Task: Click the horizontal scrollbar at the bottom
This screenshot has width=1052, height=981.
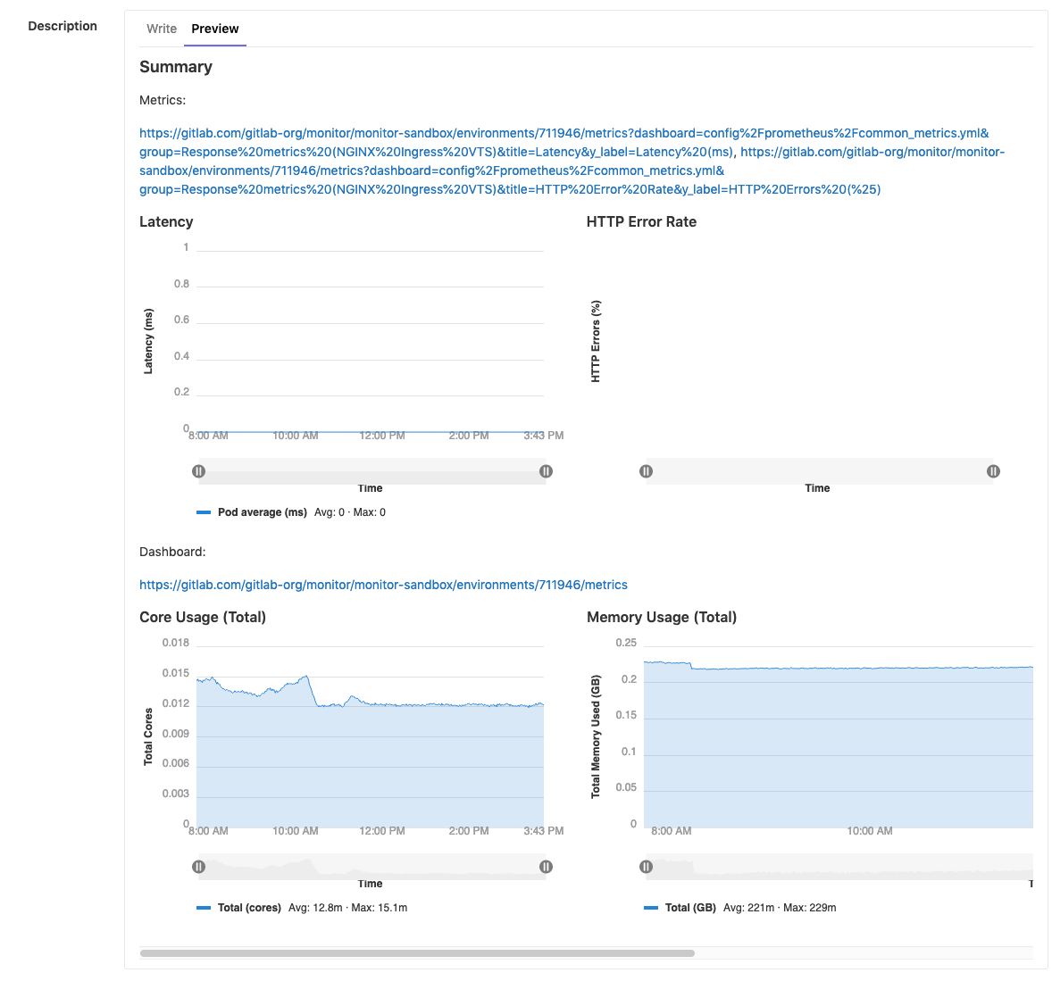Action: [420, 953]
